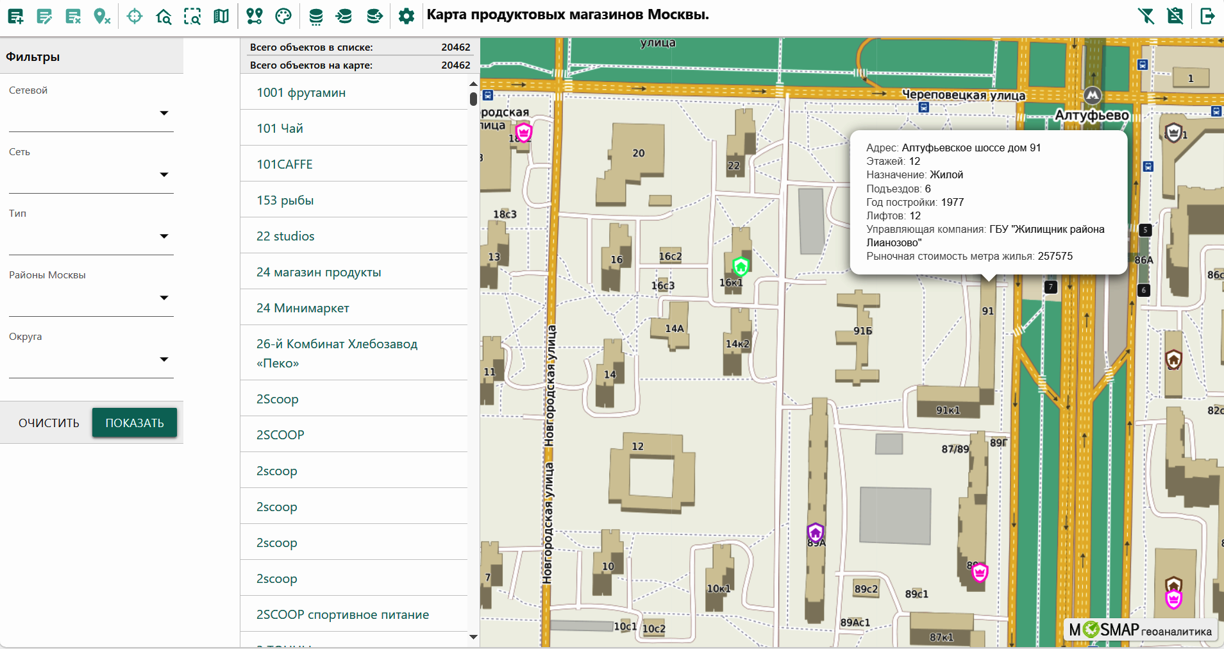1224x649 pixels.
Task: Toggle the filter panel off icon
Action: point(1146,16)
